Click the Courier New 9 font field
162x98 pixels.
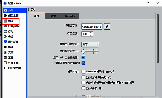click(92, 27)
